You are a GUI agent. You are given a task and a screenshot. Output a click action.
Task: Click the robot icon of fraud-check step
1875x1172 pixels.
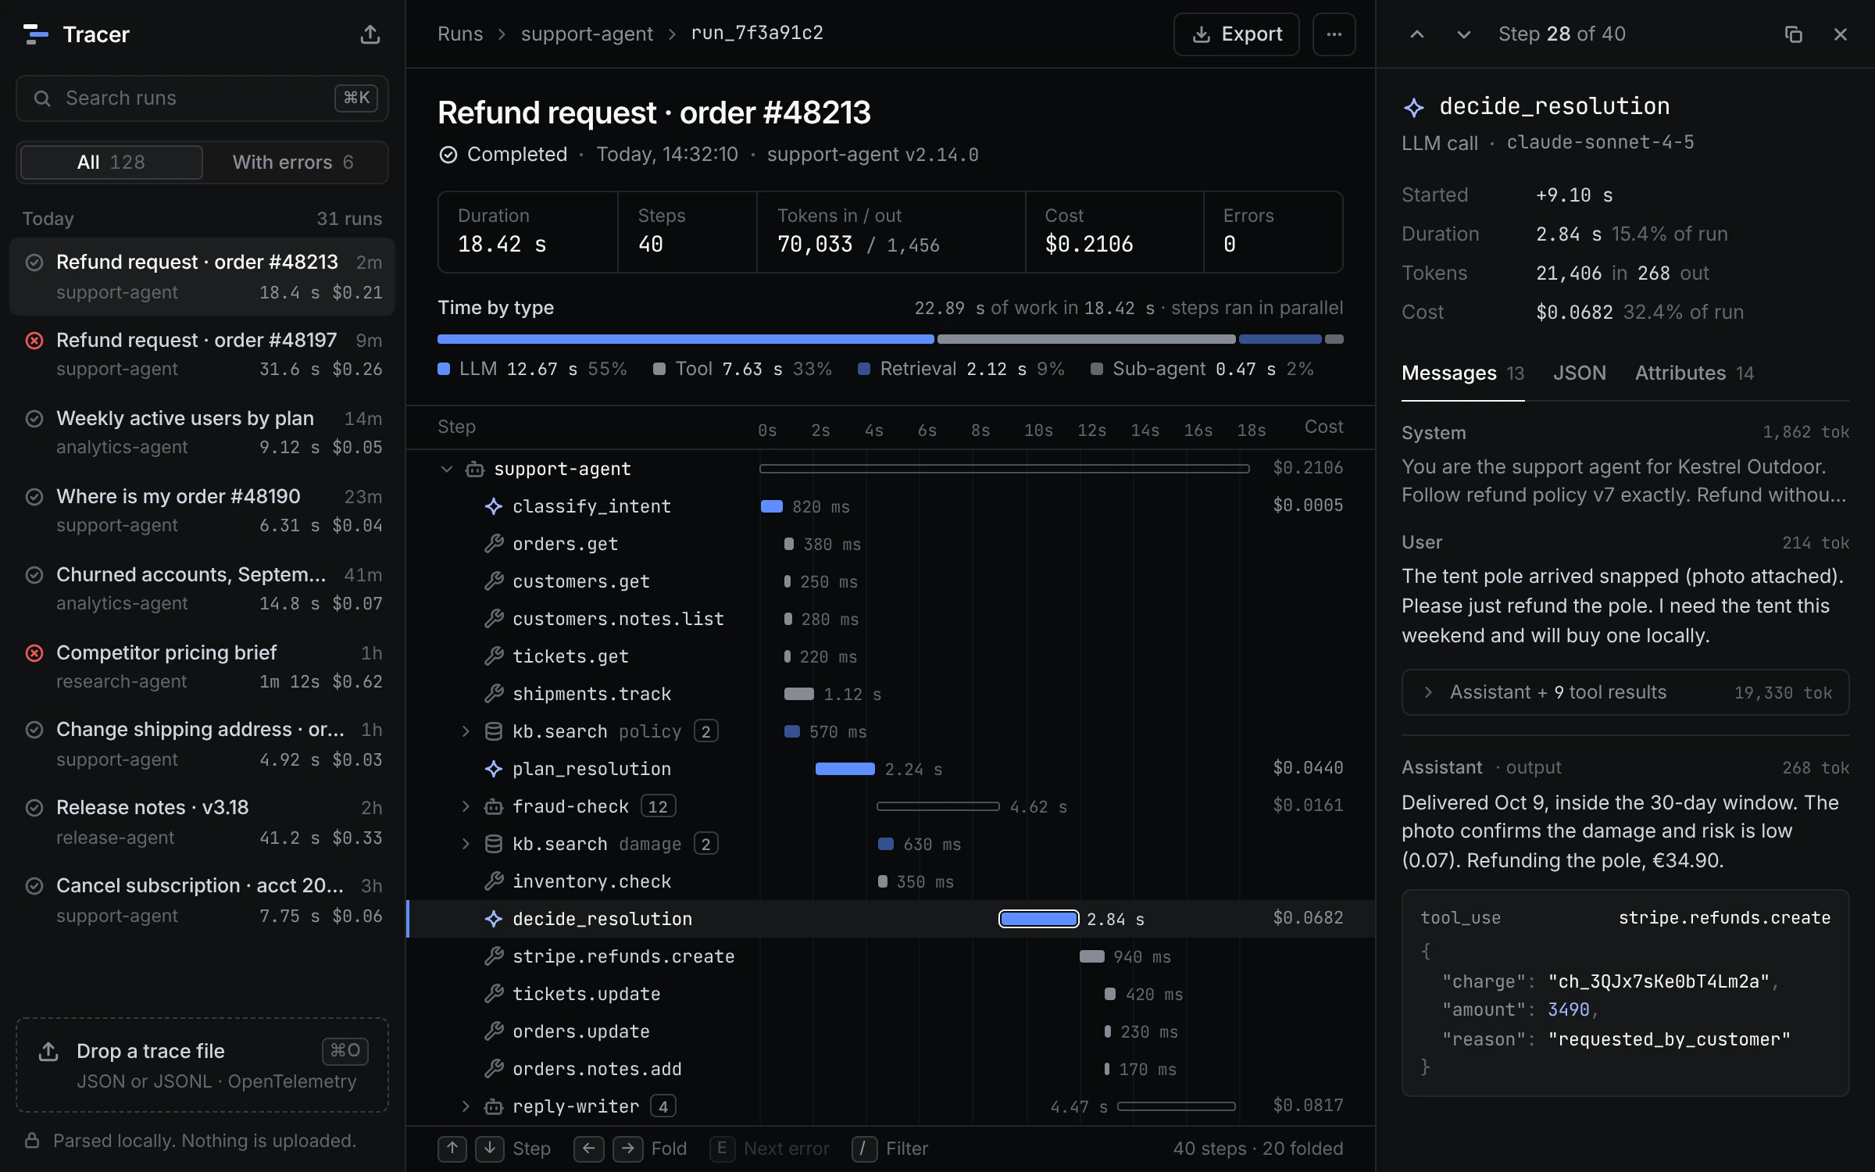point(493,806)
